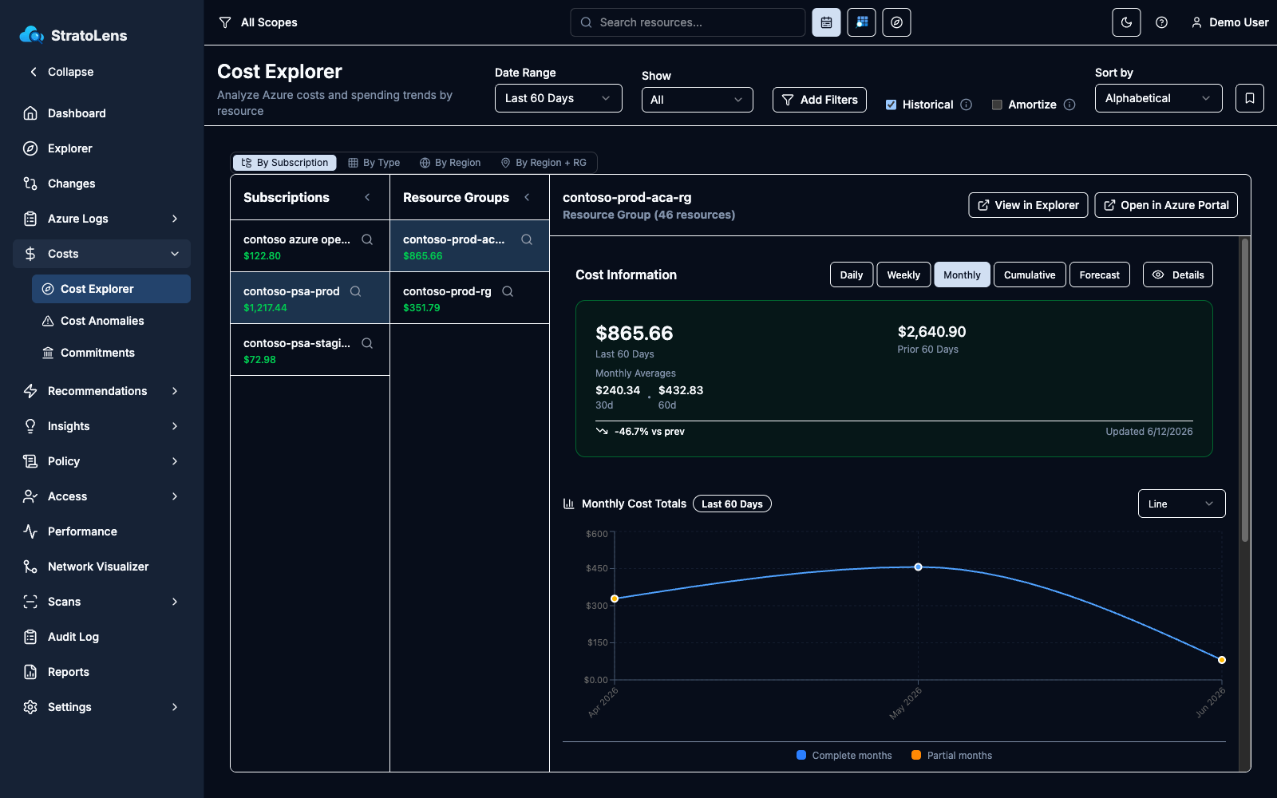Switch to By Region + RG tab
Viewport: 1277px width, 798px height.
click(x=544, y=163)
